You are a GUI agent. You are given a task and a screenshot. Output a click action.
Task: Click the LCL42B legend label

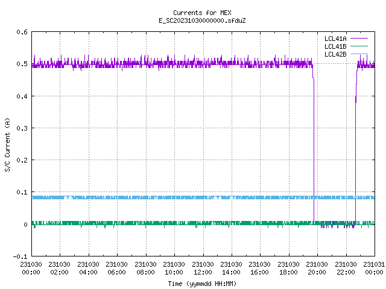pos(335,54)
